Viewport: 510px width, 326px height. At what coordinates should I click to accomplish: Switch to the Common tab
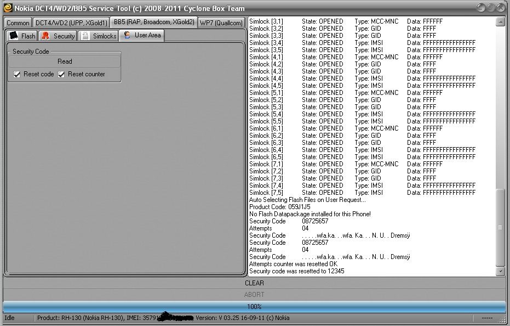(18, 23)
